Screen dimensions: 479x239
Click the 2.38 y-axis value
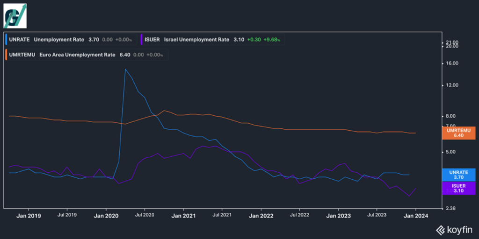tap(451, 209)
